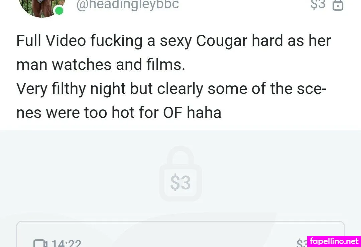Select the 14:22 video duration label
This screenshot has height=247, width=361.
pyautogui.click(x=66, y=243)
